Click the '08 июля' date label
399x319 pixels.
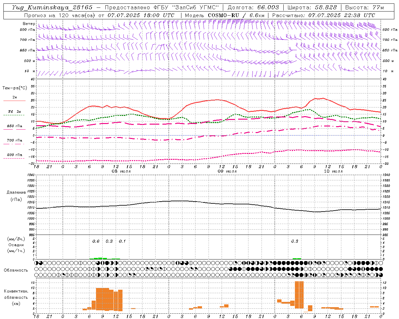click(x=121, y=171)
